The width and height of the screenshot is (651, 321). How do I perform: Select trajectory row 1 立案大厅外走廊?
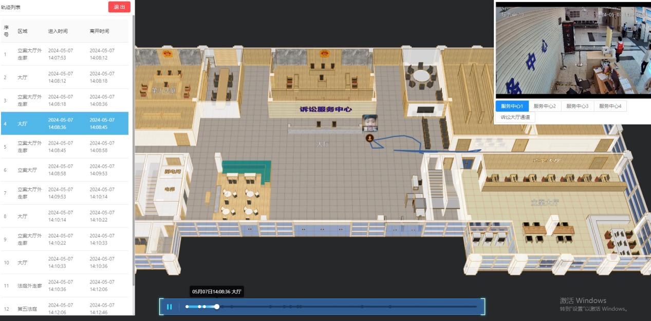(x=65, y=54)
